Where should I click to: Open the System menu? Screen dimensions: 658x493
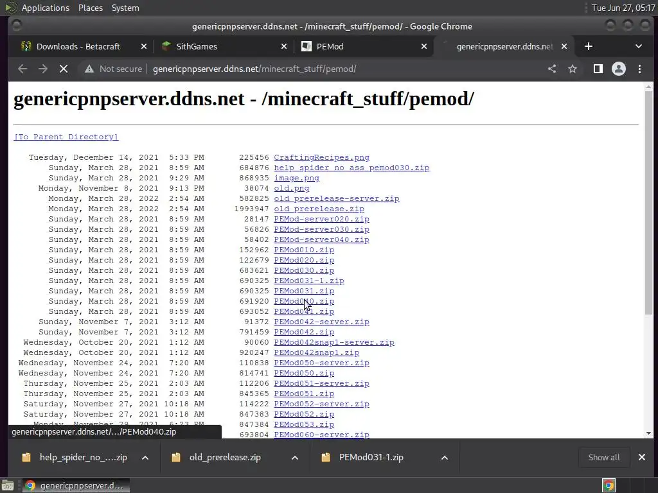point(125,8)
